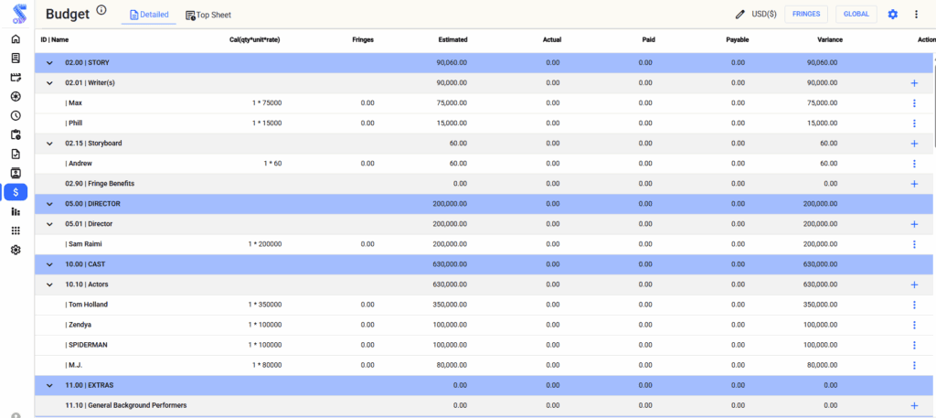The height and width of the screenshot is (418, 936).
Task: Collapse the 05.01 Director chevron
Action: point(49,224)
